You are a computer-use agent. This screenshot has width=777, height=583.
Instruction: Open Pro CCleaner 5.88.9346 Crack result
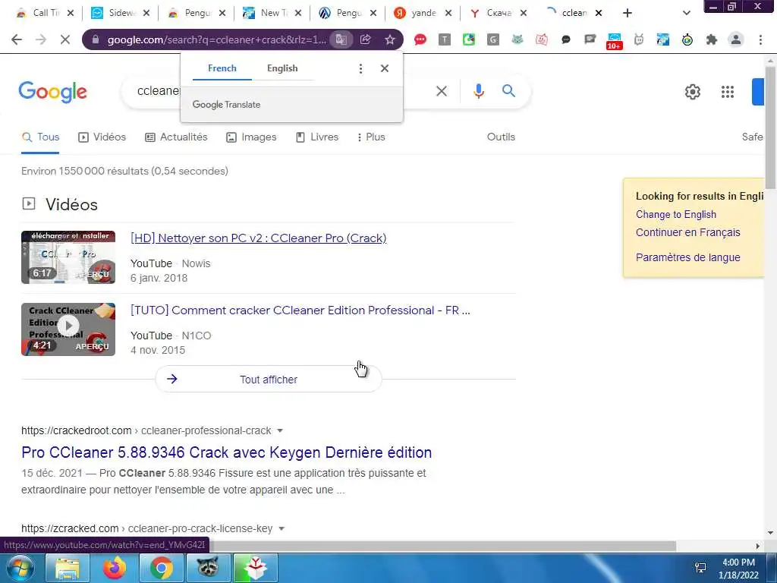point(226,452)
